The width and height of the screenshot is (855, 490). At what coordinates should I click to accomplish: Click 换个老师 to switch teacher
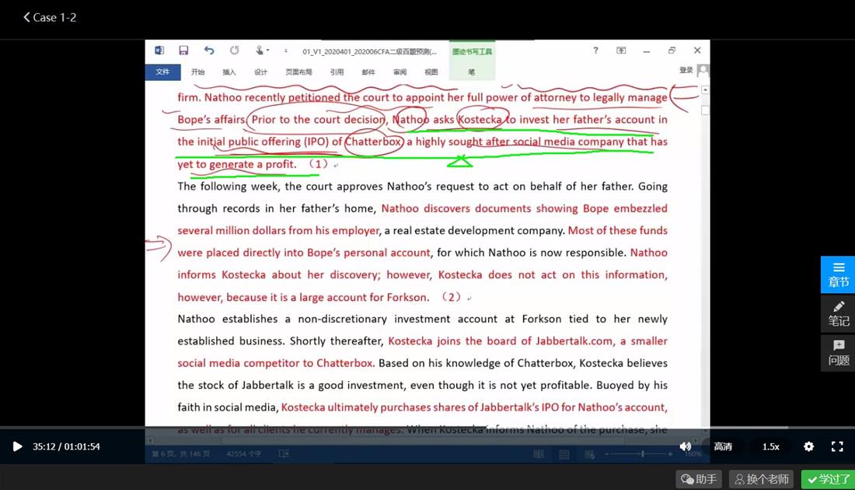(762, 479)
